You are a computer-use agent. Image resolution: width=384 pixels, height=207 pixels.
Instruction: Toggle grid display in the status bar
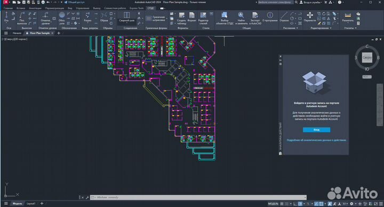coord(282,204)
